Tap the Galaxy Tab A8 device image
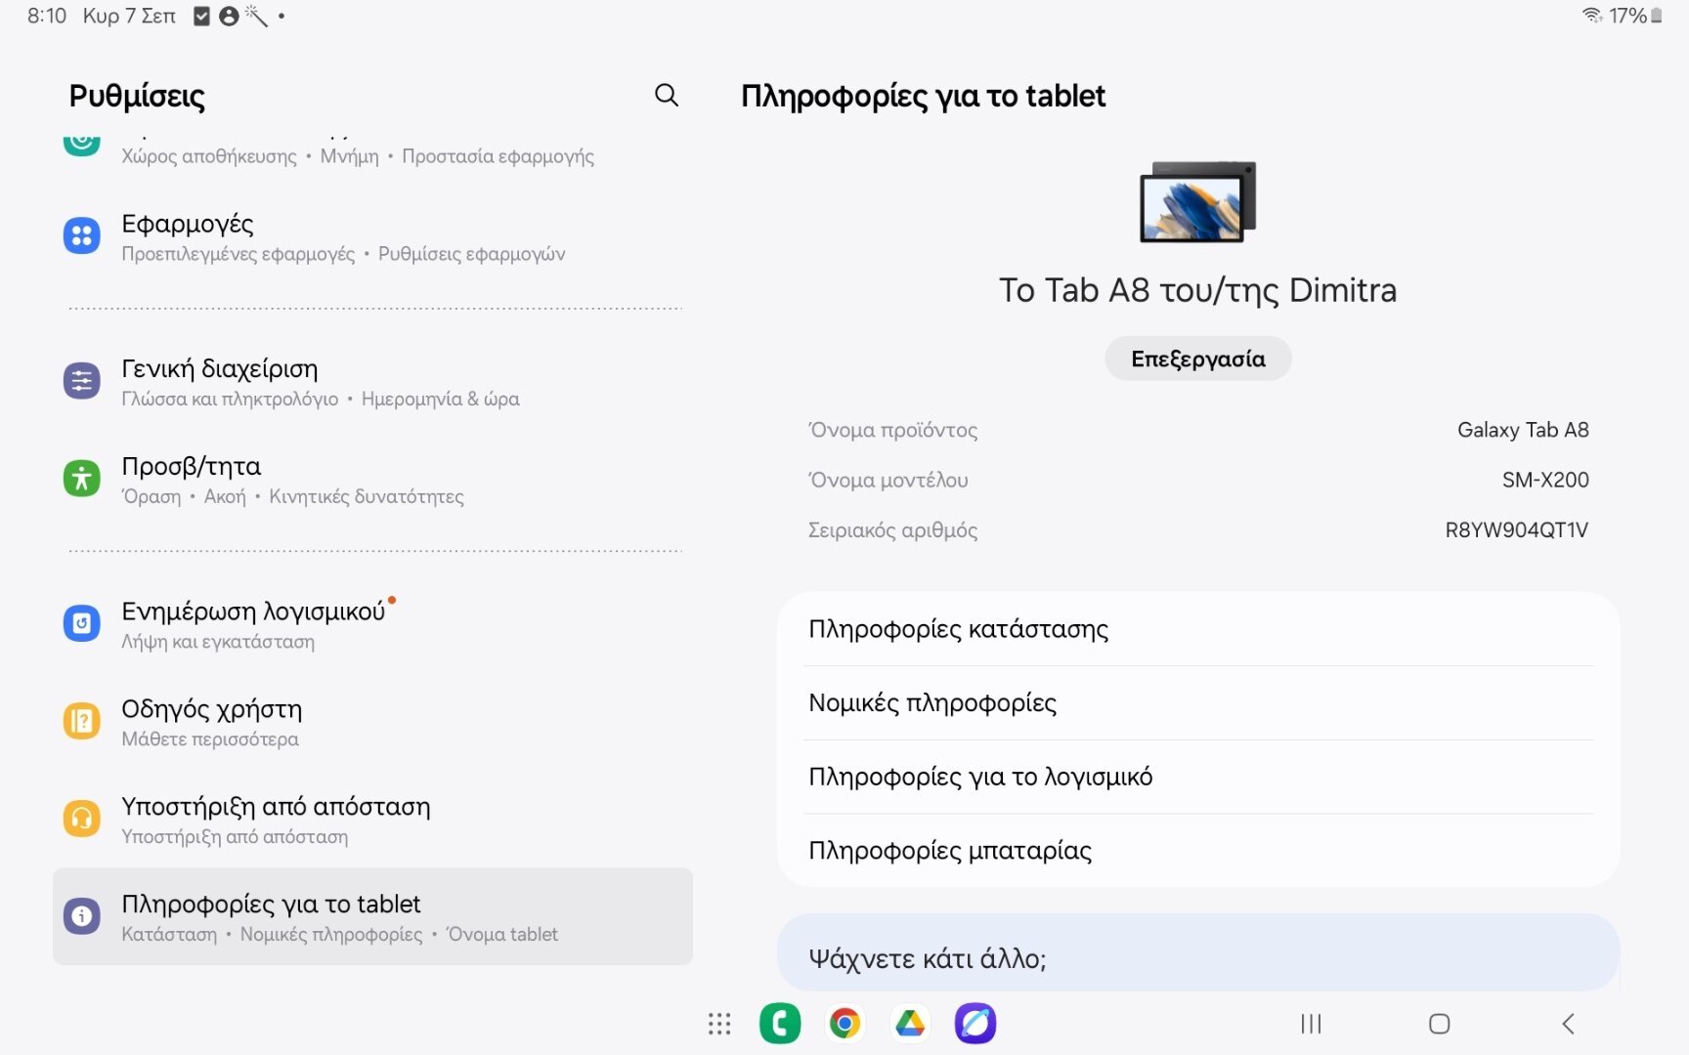 click(x=1198, y=202)
